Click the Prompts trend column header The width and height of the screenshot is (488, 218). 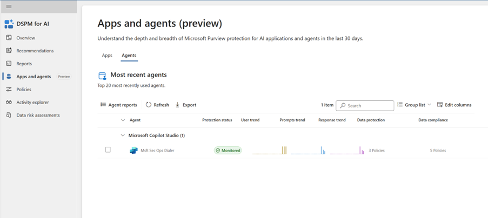[292, 120]
